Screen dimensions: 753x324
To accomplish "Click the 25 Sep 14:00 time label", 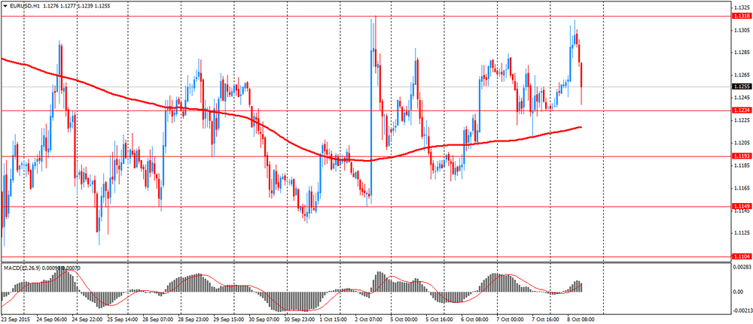I will click(x=123, y=318).
